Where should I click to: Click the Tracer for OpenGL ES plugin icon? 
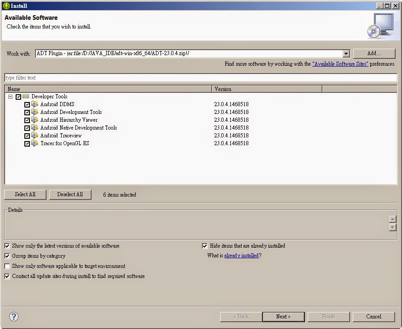(x=34, y=143)
